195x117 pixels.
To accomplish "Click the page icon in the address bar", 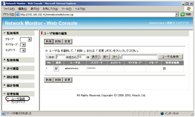I will point(18,15).
